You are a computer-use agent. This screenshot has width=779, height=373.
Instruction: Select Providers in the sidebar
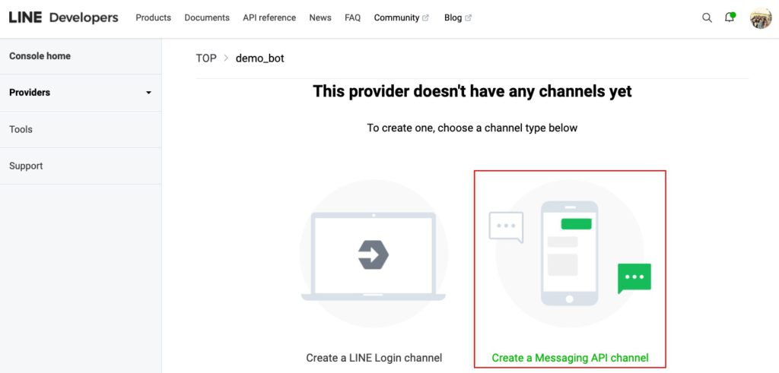tap(81, 93)
